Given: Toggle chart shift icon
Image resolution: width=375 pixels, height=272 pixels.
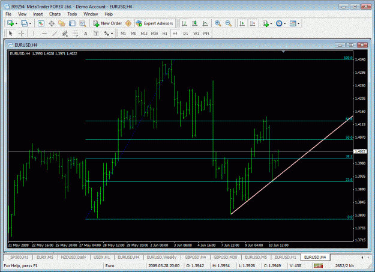Looking at the screenshot, I should 253,23.
